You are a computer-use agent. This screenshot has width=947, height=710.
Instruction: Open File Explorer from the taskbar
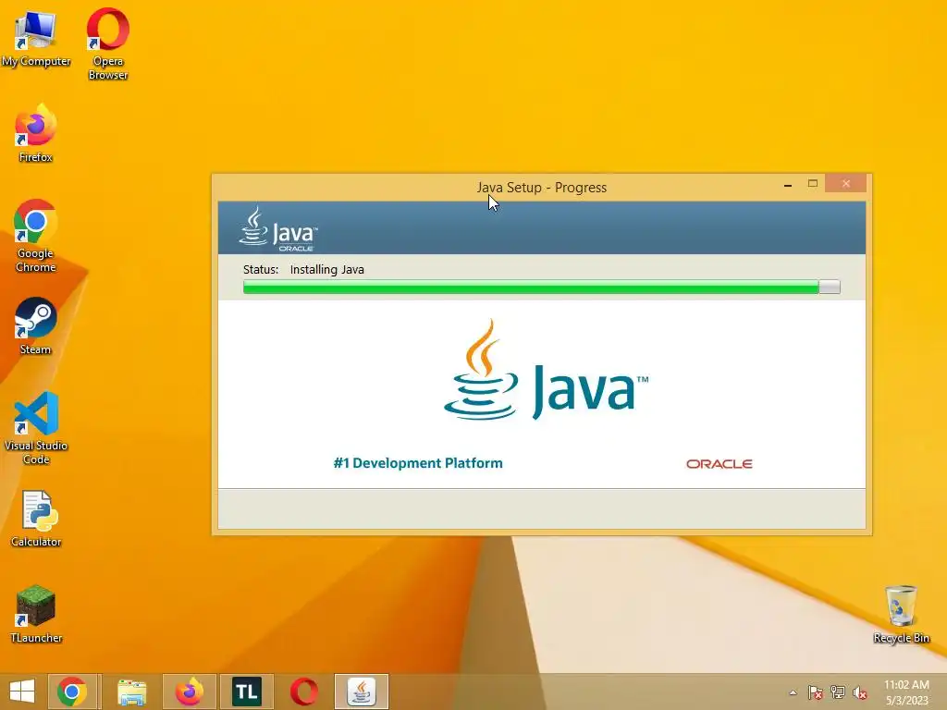coord(131,692)
